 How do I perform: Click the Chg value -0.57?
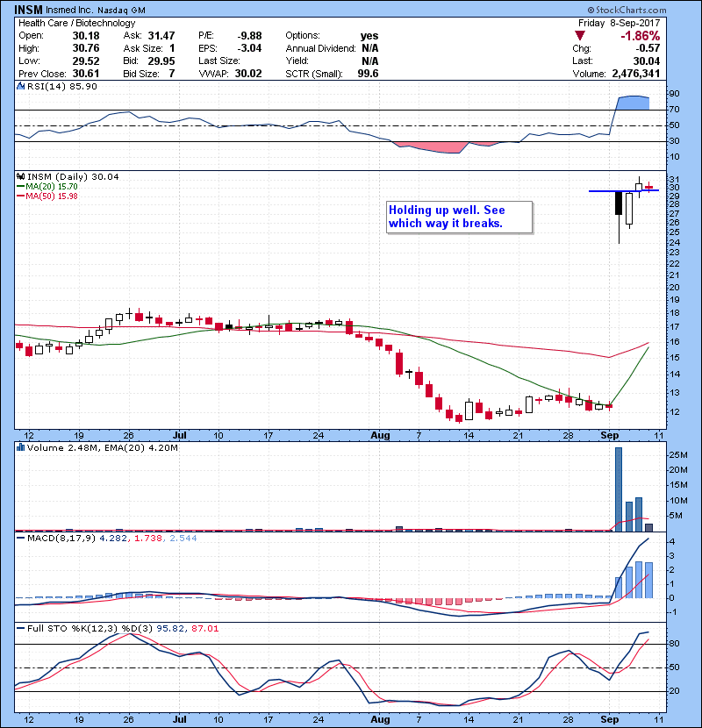648,48
